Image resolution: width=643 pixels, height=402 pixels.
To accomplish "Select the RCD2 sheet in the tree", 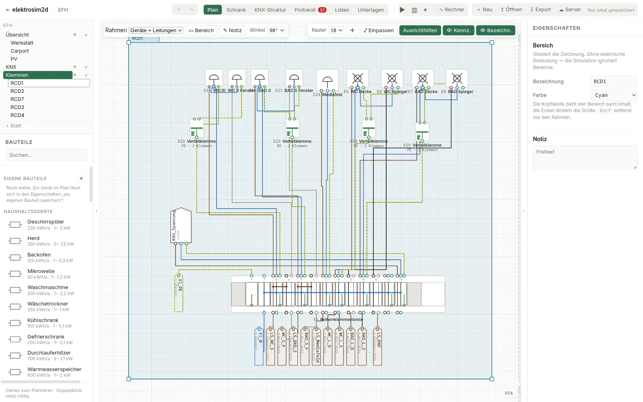I will [49, 91].
